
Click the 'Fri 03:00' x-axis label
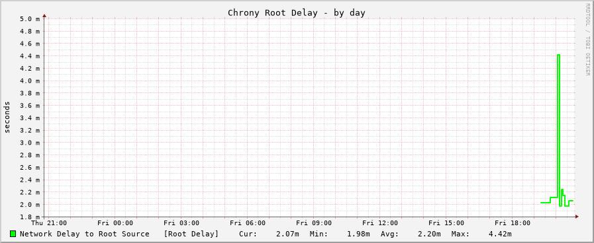click(x=181, y=223)
